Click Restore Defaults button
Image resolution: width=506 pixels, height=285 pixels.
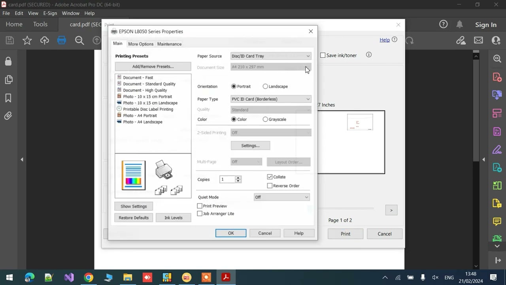click(134, 218)
